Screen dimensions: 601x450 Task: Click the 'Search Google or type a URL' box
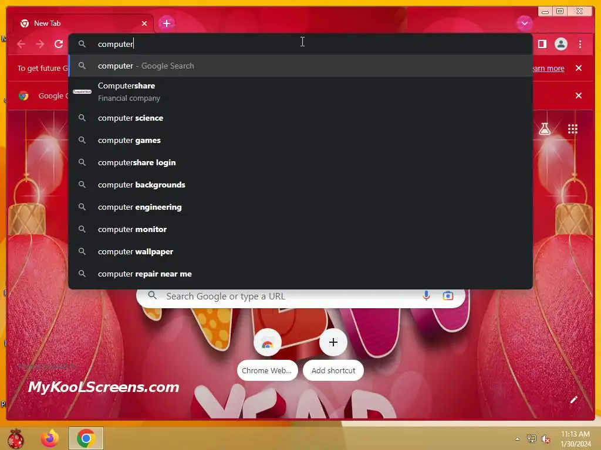point(300,296)
